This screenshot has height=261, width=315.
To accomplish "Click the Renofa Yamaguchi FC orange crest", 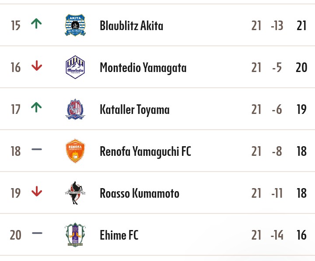I will 75,151.
